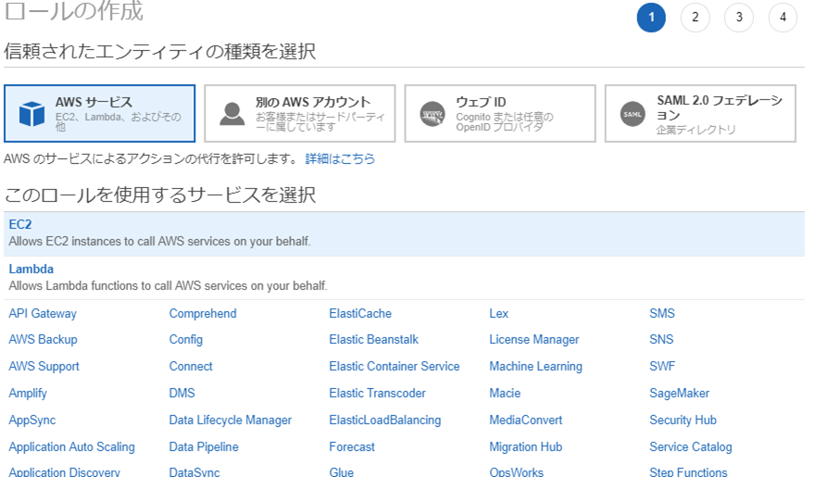Select Elastic Transcoder service
The height and width of the screenshot is (477, 815).
click(x=377, y=393)
